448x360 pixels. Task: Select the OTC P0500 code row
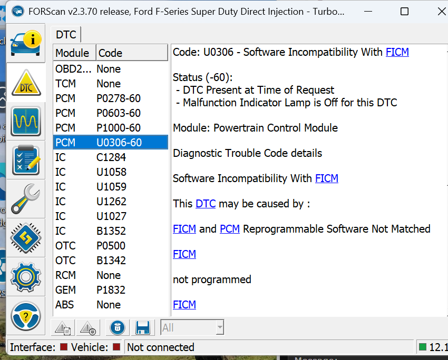pyautogui.click(x=110, y=246)
